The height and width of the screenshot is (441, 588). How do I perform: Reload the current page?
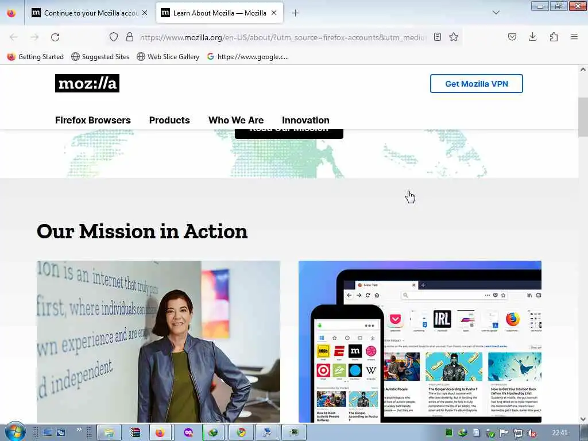click(55, 37)
